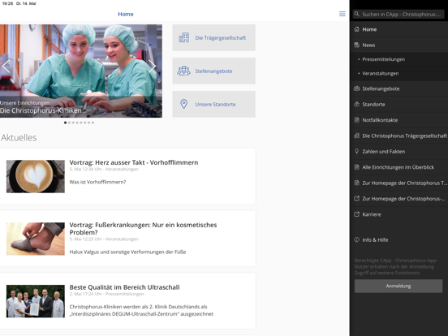Click the 'Unsere Einrichtungen' carousel caption
The width and height of the screenshot is (448, 336).
point(25,103)
